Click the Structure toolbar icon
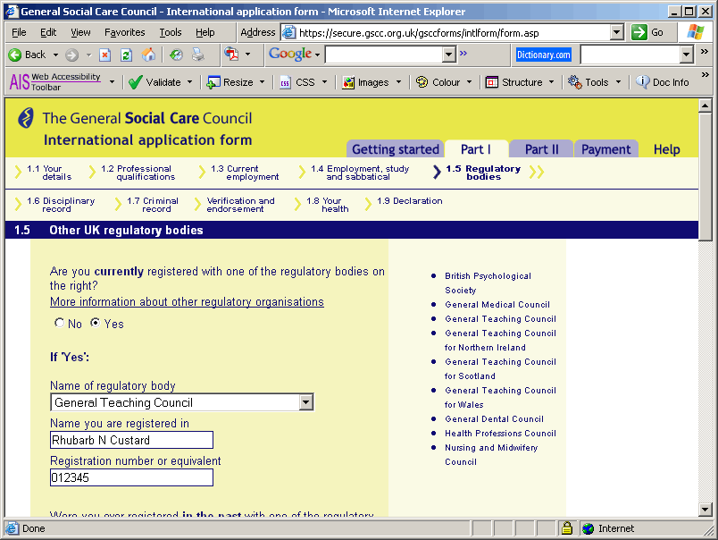 coord(492,82)
